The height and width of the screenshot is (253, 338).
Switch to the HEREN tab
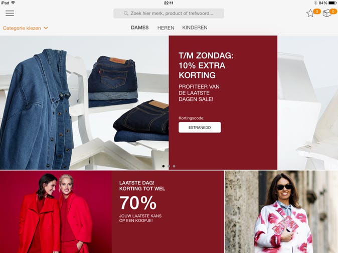[x=166, y=27]
